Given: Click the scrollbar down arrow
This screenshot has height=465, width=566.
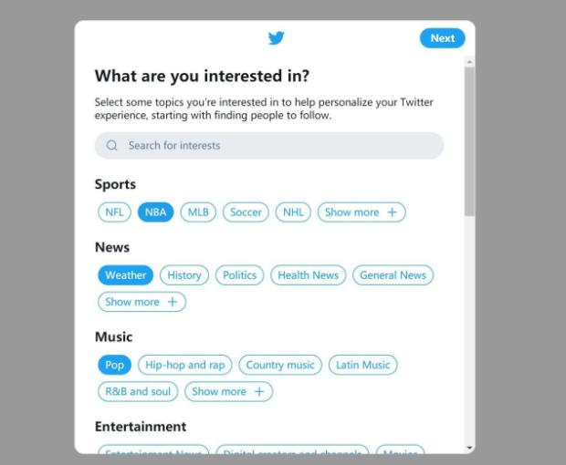Looking at the screenshot, I should (x=469, y=448).
